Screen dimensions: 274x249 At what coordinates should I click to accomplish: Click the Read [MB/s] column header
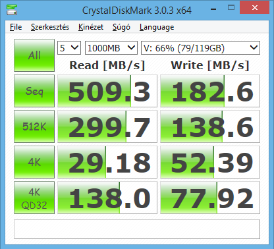coord(107,65)
